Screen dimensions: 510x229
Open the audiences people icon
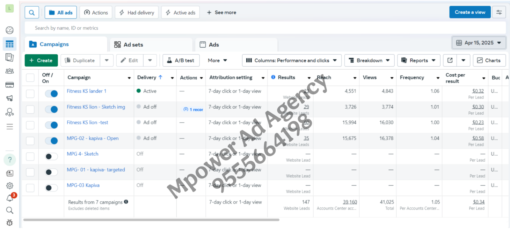[x=10, y=71]
